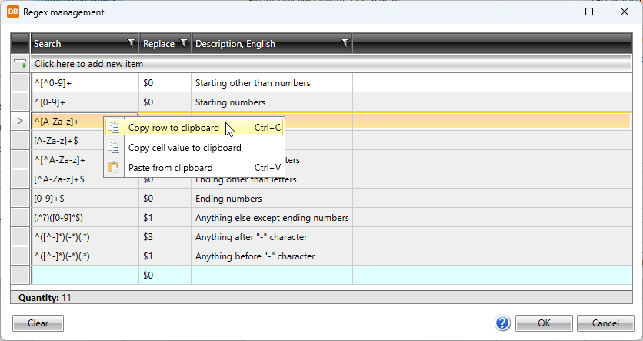This screenshot has width=643, height=341.
Task: Maximize the Regex management window
Action: pyautogui.click(x=589, y=12)
